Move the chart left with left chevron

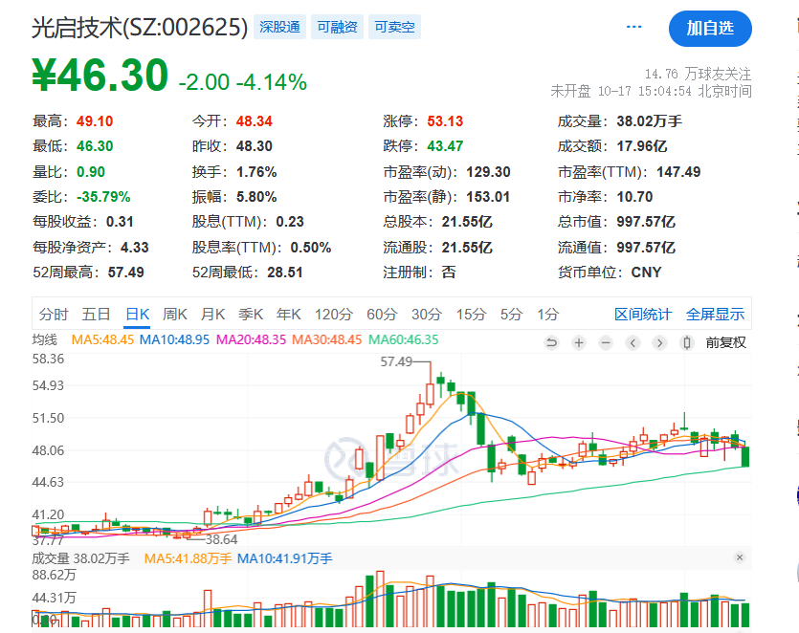click(x=633, y=342)
